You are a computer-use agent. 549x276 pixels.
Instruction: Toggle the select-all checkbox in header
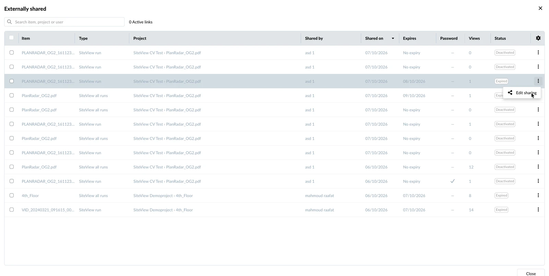(11, 38)
